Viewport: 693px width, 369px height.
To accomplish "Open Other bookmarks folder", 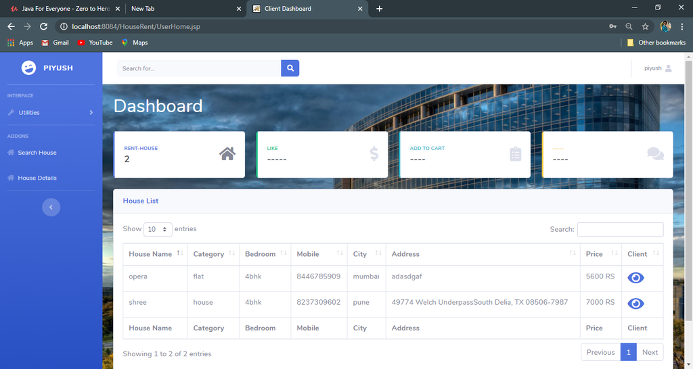I will click(656, 43).
